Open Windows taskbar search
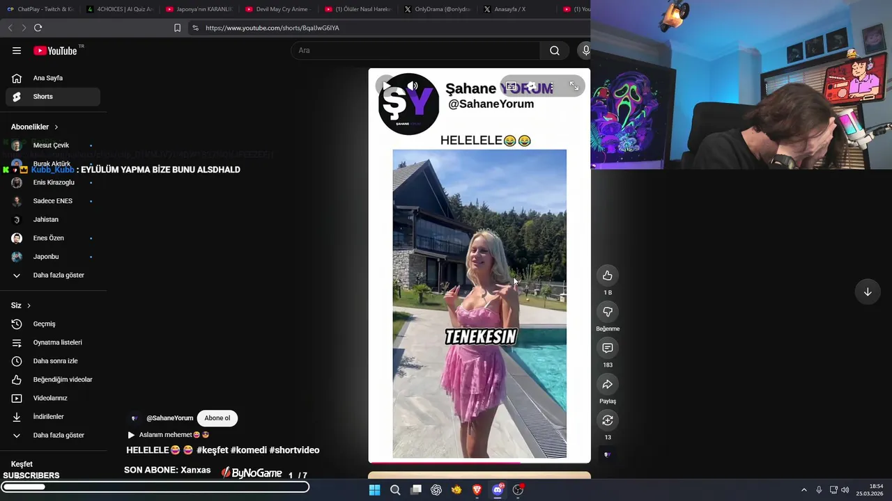This screenshot has height=501, width=892. [x=395, y=490]
